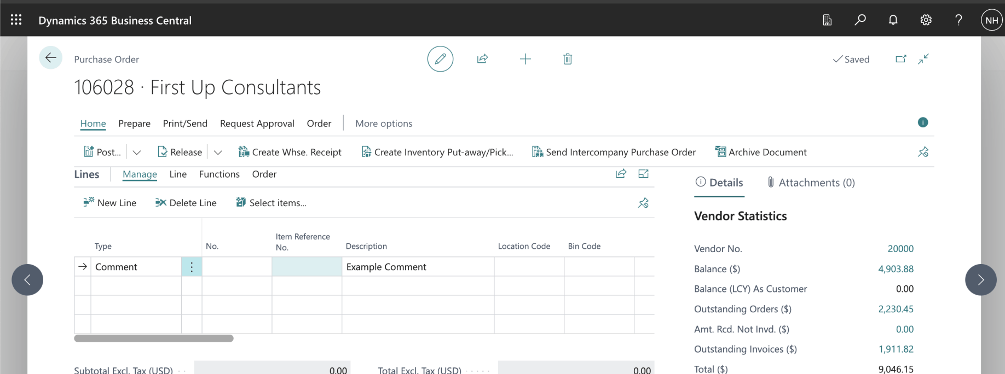Click the pencil edit icon

tap(440, 59)
